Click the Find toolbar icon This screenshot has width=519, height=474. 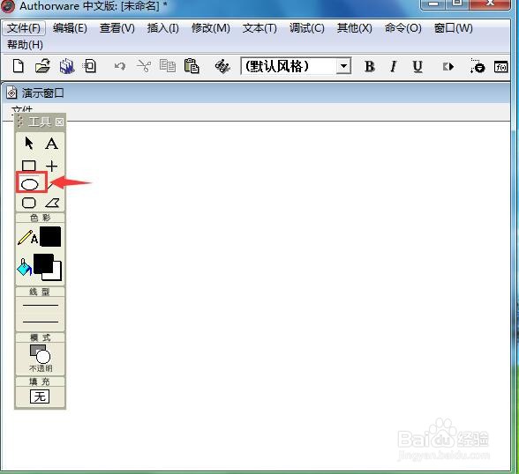pyautogui.click(x=222, y=66)
